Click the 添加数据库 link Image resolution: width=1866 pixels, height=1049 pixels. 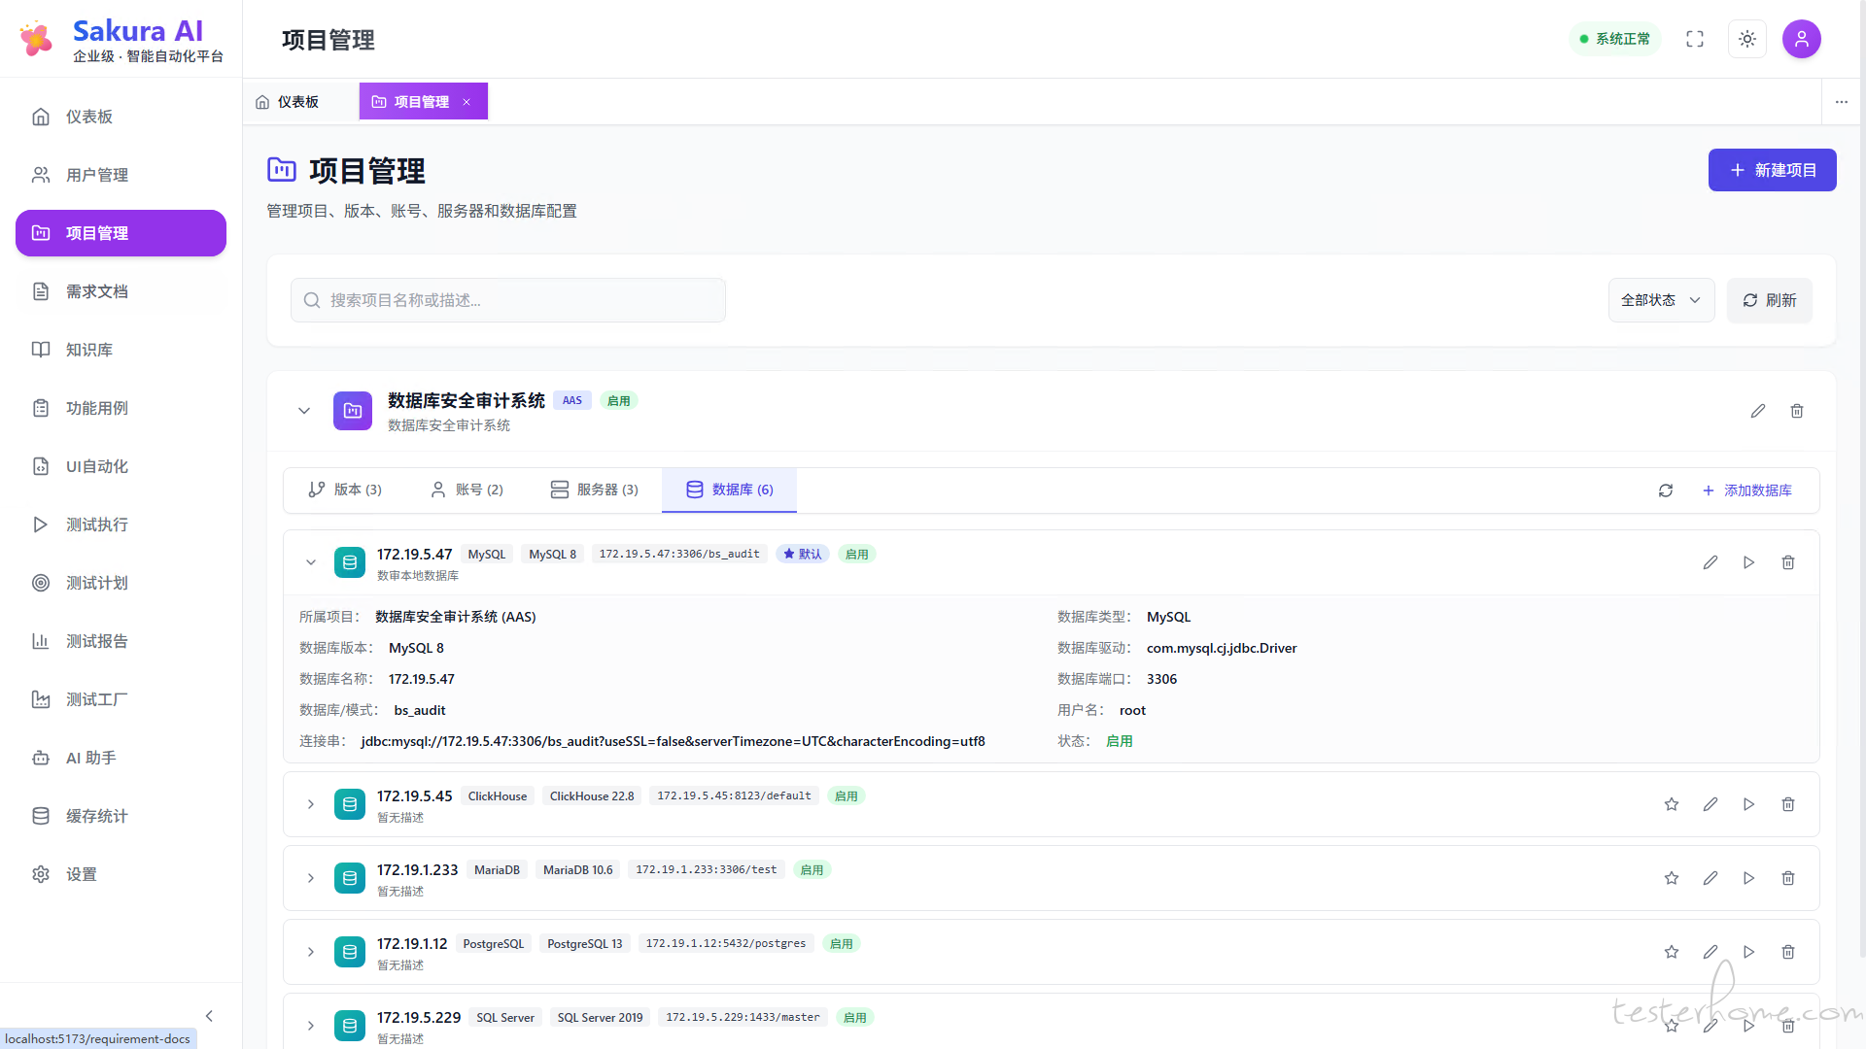(x=1746, y=491)
